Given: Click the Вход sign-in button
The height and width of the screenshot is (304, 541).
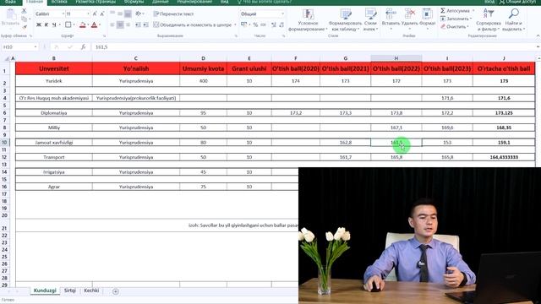Looking at the screenshot, I should point(489,2).
